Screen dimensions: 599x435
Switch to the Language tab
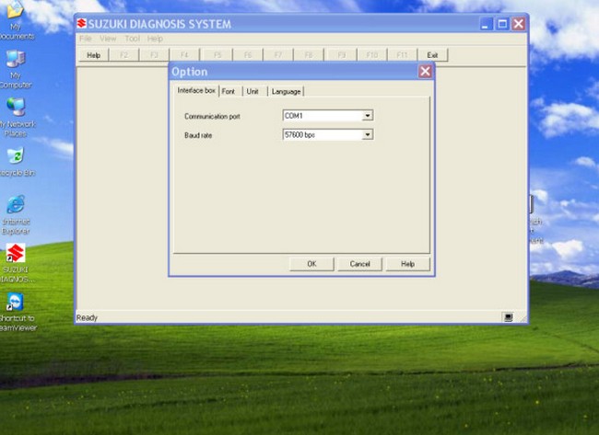[286, 91]
